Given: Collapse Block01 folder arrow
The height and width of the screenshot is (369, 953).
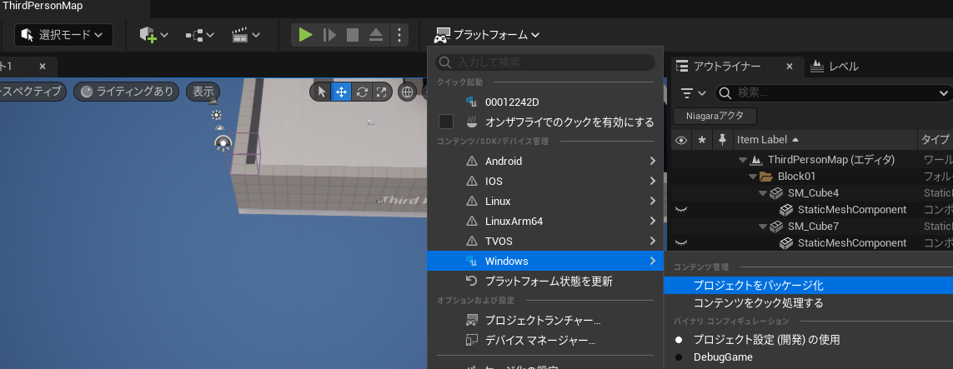Looking at the screenshot, I should pyautogui.click(x=752, y=177).
